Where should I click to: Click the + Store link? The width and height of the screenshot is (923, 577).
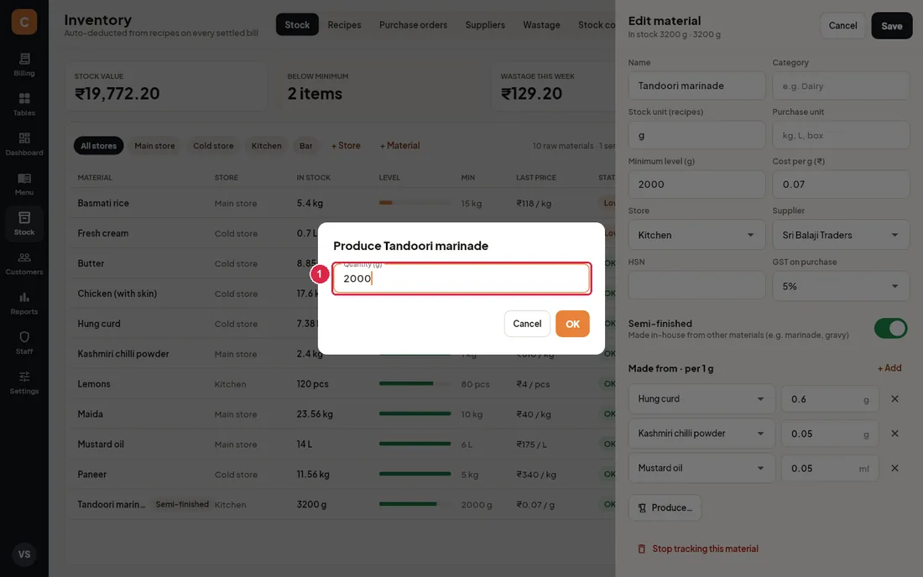tap(346, 146)
